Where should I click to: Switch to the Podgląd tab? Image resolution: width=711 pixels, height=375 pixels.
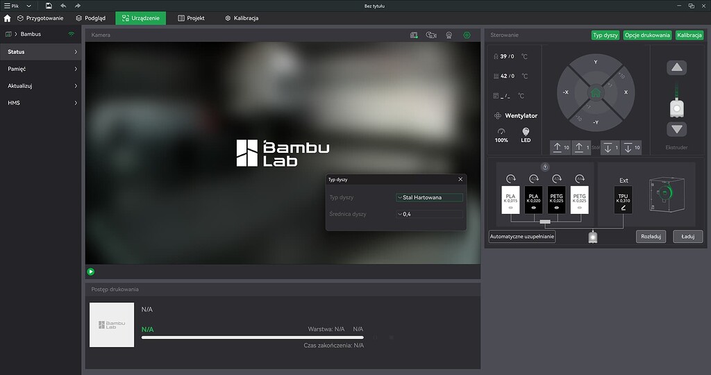[x=91, y=18]
